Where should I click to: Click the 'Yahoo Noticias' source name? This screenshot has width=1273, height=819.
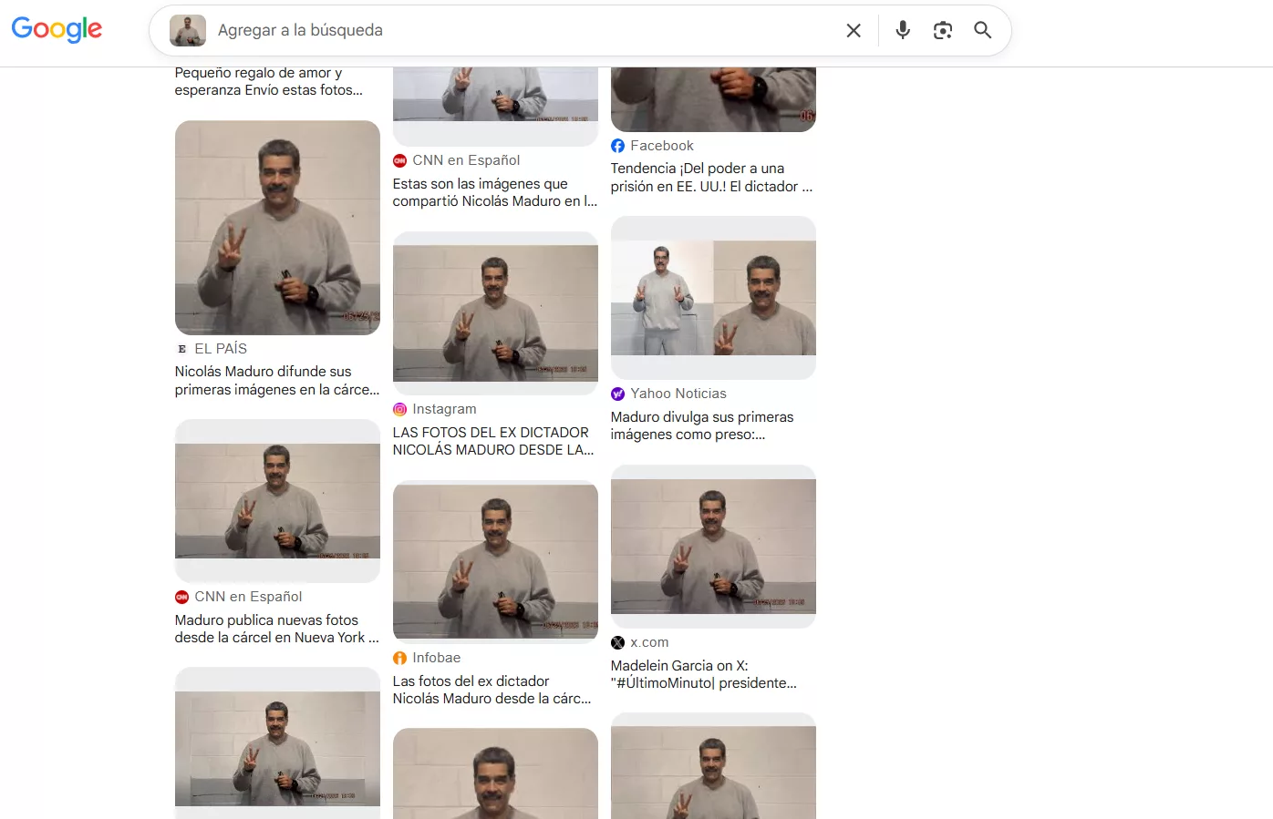(678, 394)
